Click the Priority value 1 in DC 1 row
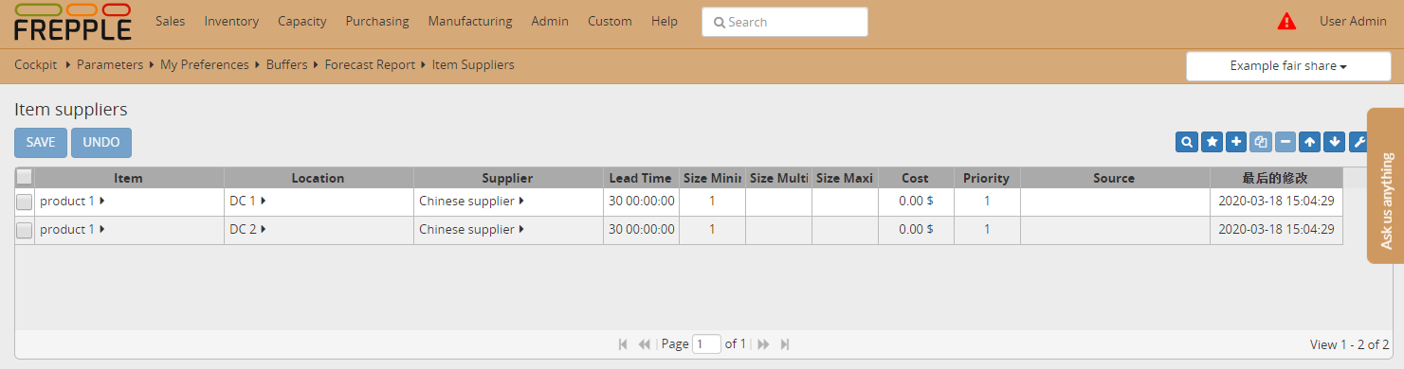 point(987,202)
